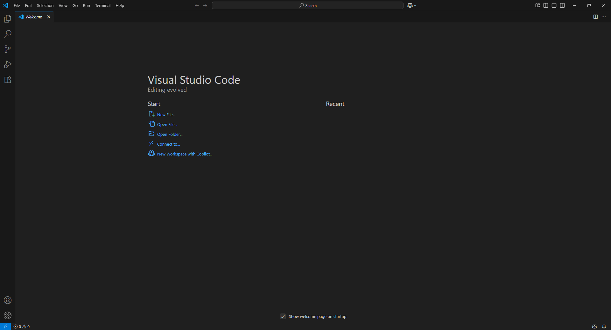Open the Go menu

point(75,5)
